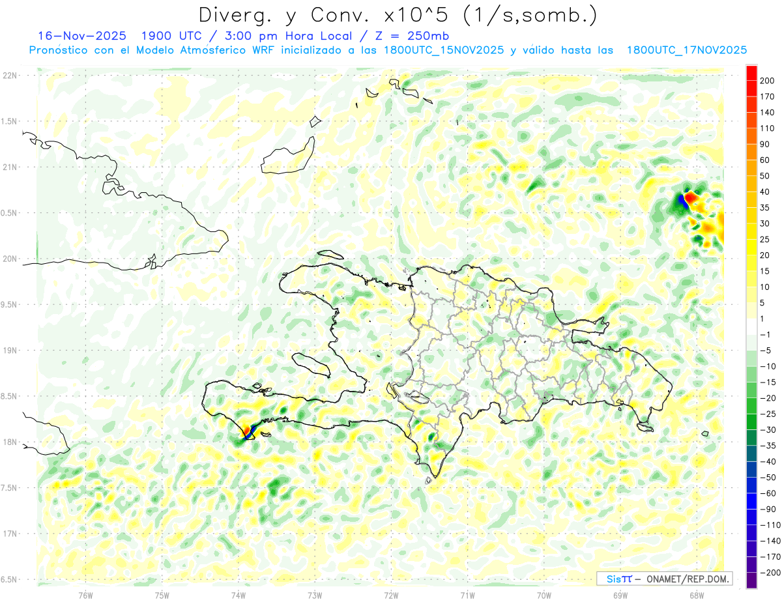Click the '7.5N' latitude label

[10, 488]
